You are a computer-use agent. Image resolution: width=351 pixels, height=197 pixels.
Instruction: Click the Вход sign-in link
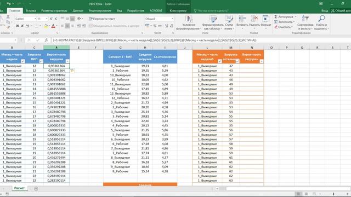tap(324, 10)
